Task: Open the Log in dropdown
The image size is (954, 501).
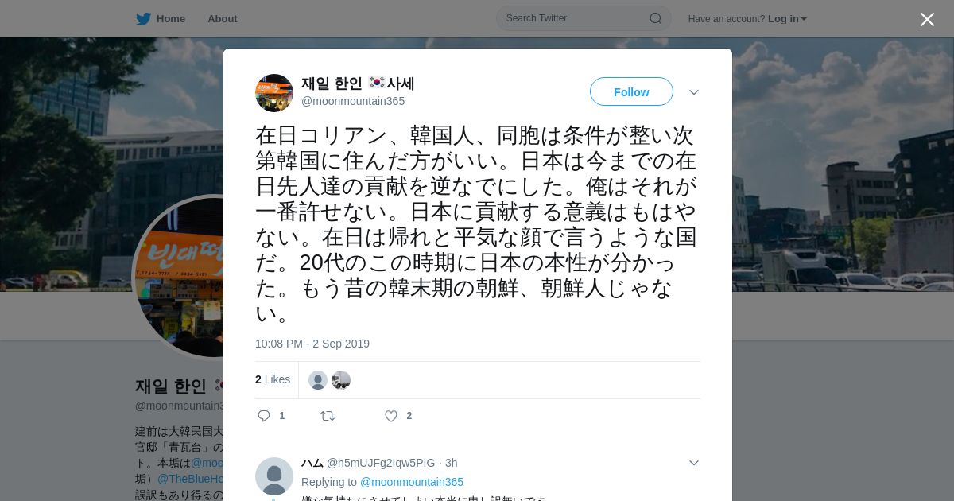Action: 787,19
